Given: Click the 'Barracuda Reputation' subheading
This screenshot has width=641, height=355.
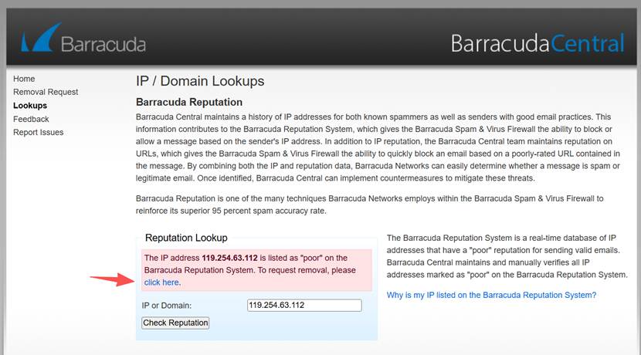Looking at the screenshot, I should [x=189, y=102].
